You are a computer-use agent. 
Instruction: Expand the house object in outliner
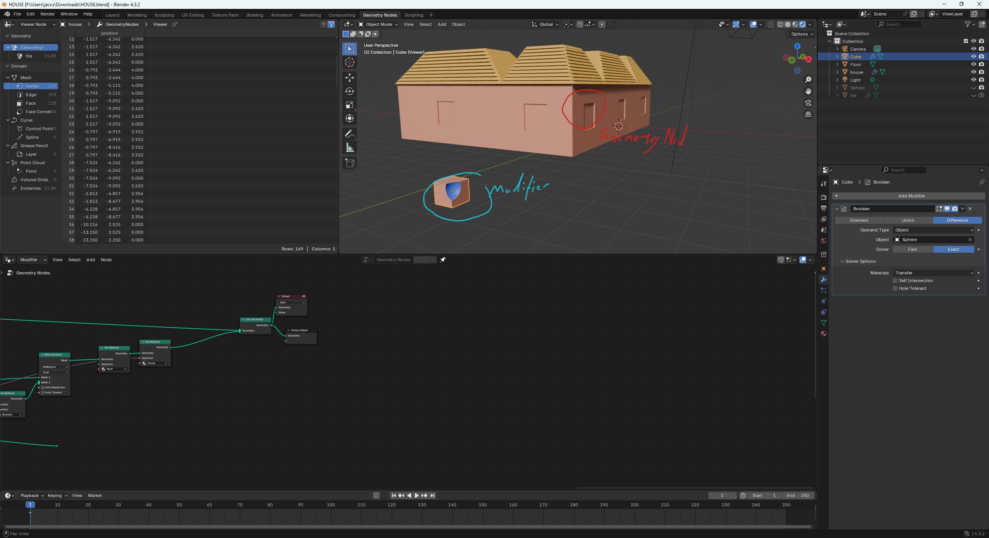coord(837,72)
